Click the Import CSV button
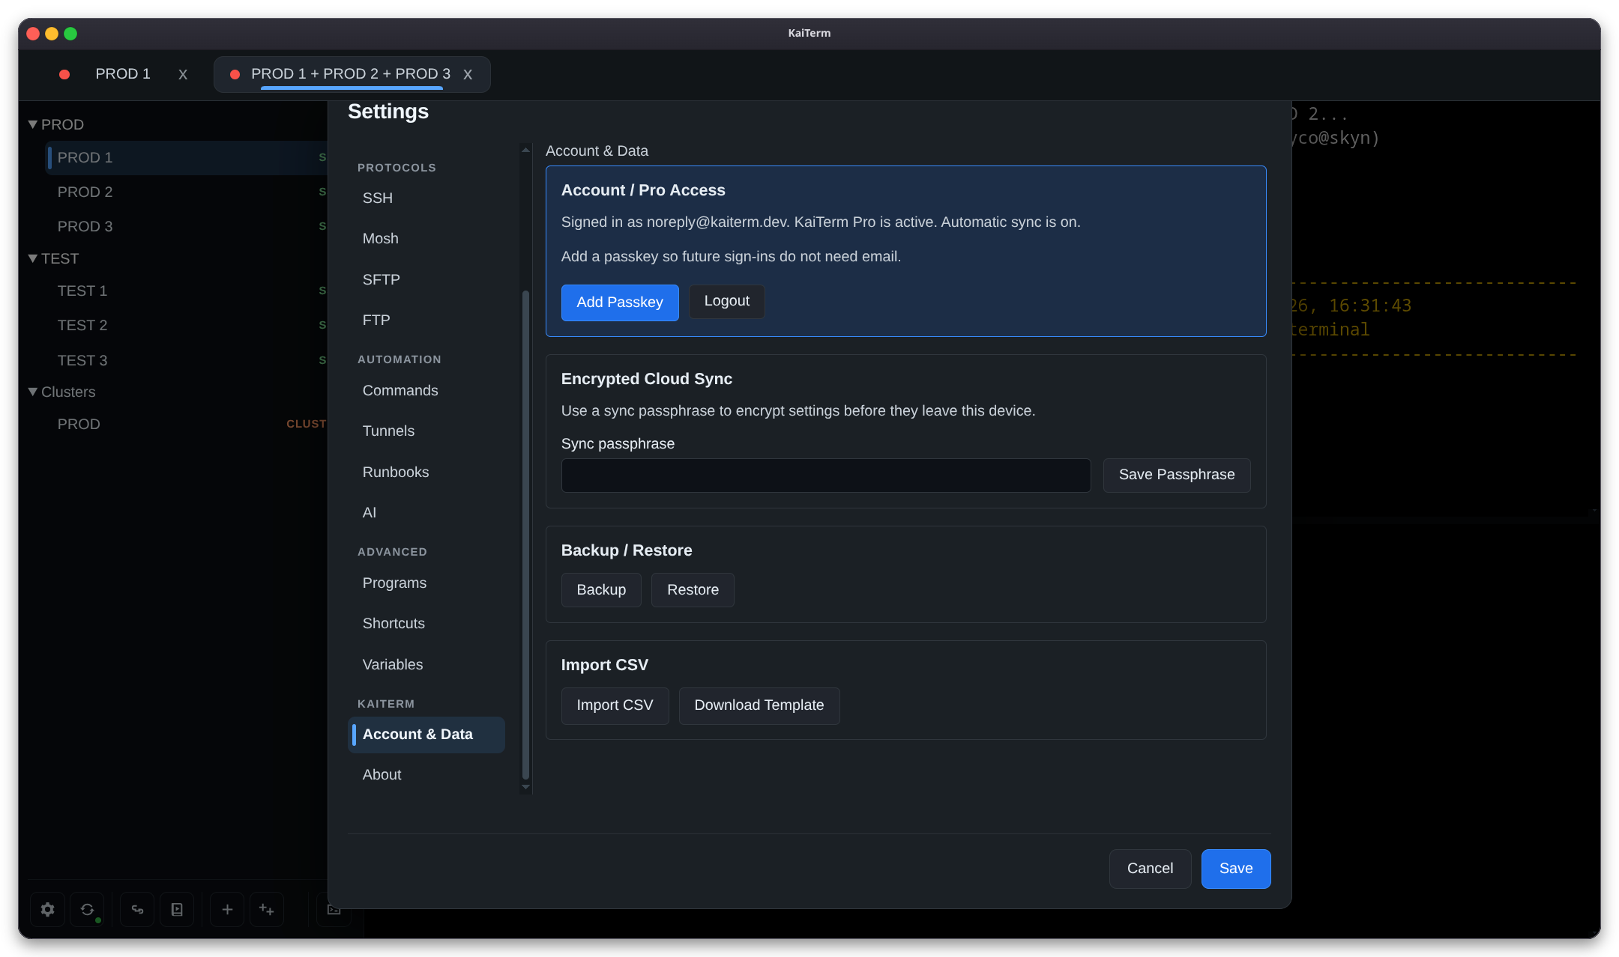The width and height of the screenshot is (1619, 957). point(615,705)
